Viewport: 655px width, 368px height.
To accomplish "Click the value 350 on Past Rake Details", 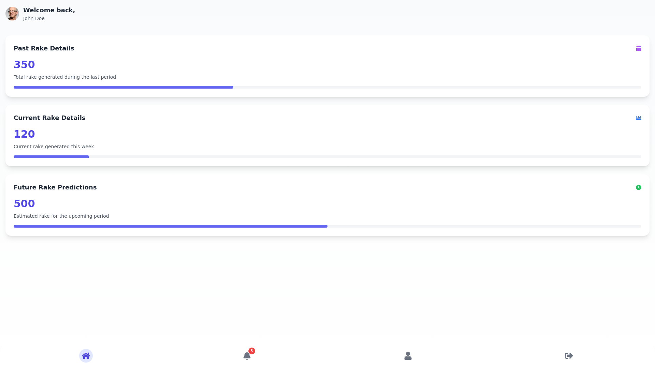I will tap(24, 64).
